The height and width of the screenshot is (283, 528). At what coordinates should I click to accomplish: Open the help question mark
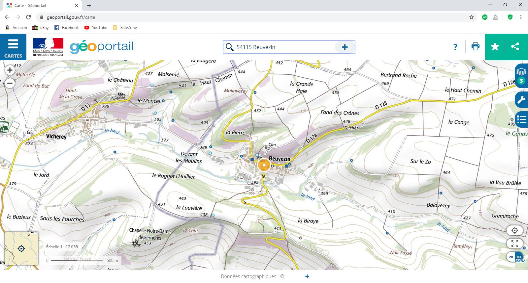(455, 47)
